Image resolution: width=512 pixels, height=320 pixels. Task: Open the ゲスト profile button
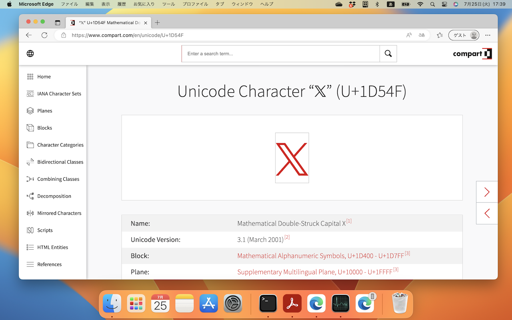pos(464,35)
